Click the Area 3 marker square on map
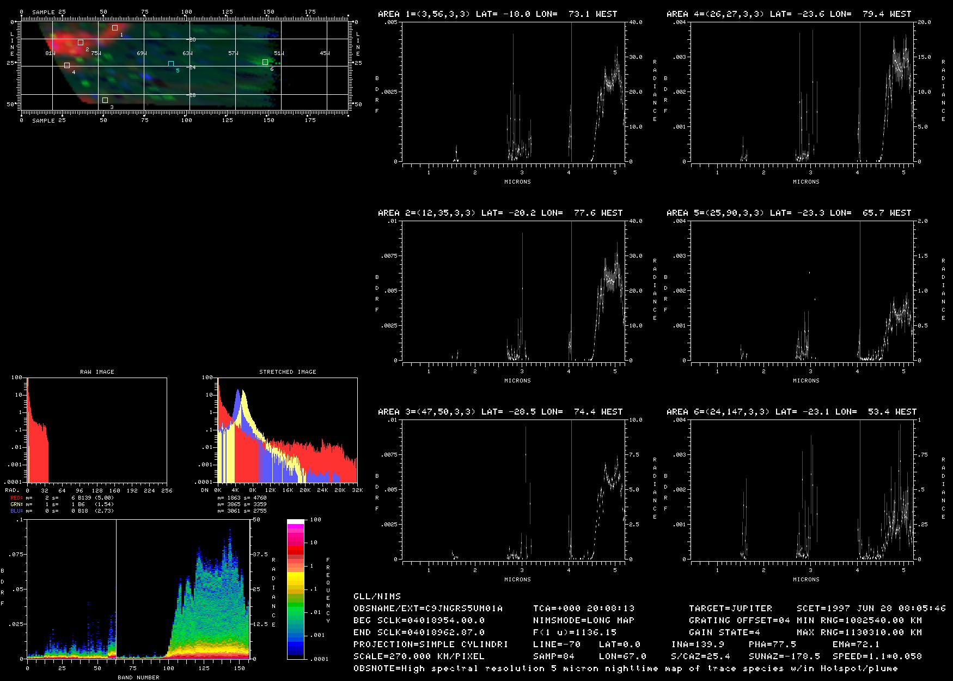953x681 pixels. pyautogui.click(x=105, y=100)
